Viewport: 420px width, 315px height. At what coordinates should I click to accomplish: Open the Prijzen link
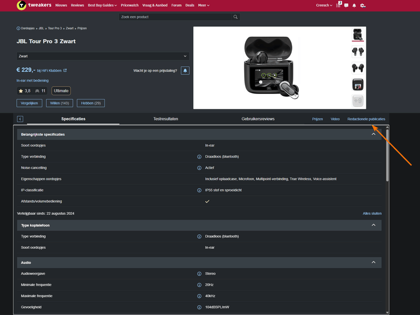pyautogui.click(x=318, y=119)
